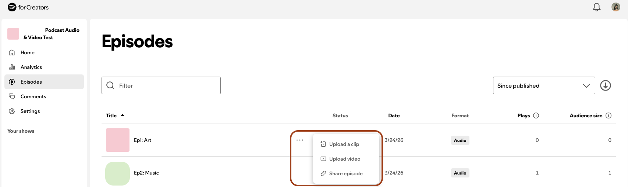Viewport: 628px width, 187px height.
Task: Click the Your shows heading
Action: [x=21, y=131]
